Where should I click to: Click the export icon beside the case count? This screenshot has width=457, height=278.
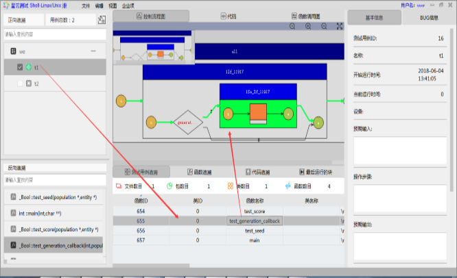click(x=102, y=20)
